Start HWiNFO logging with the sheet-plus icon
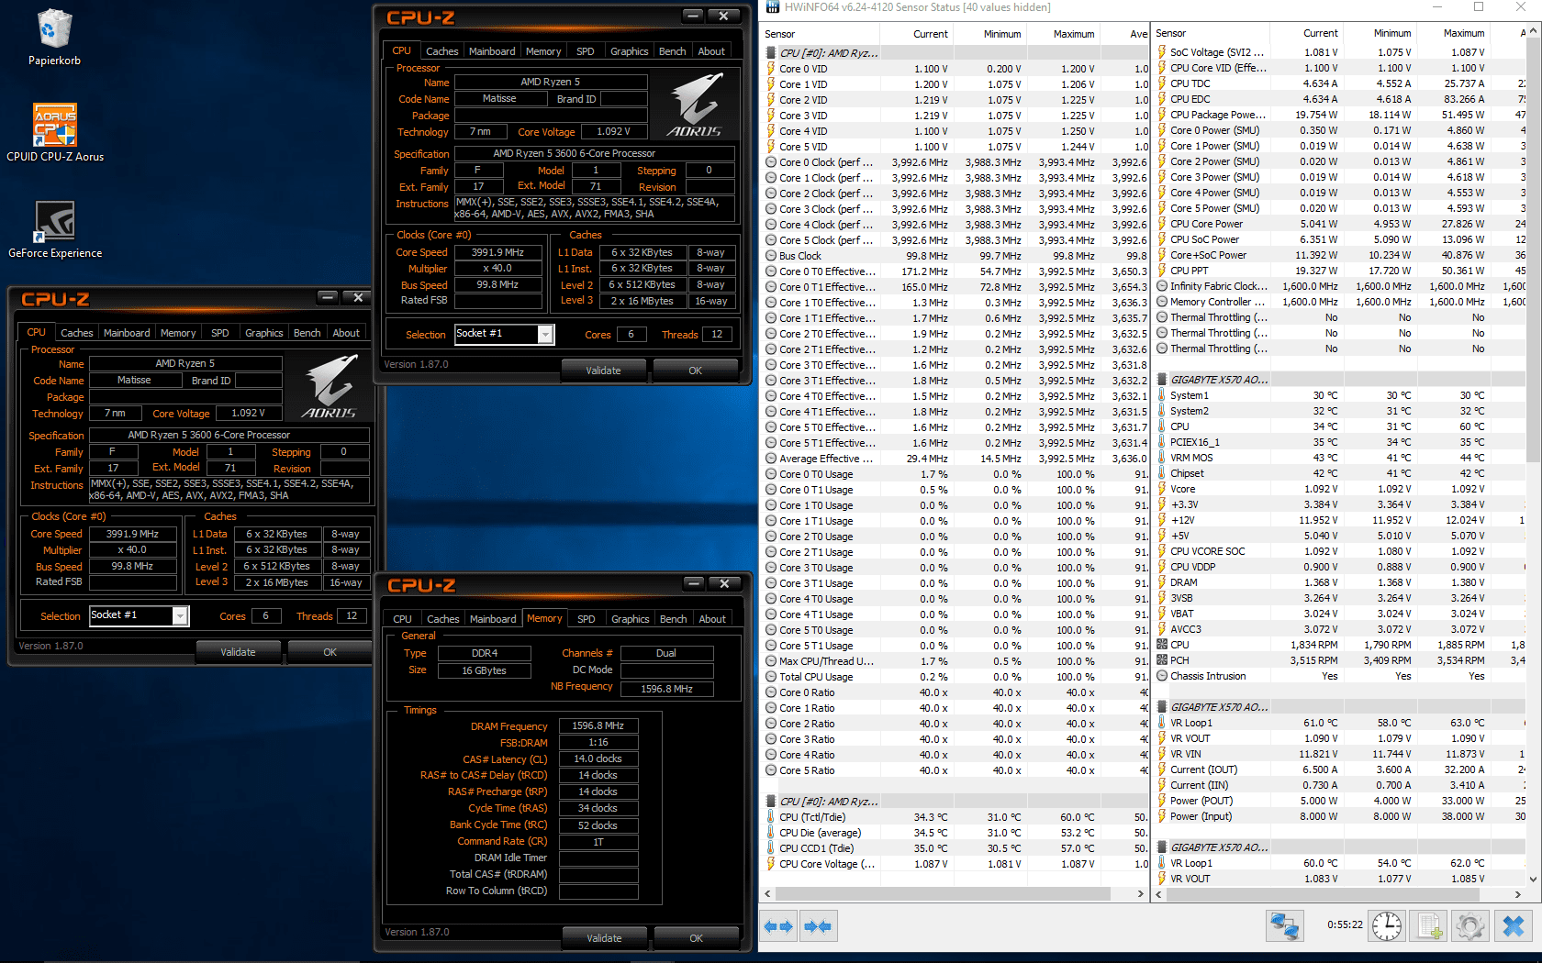 coord(1429,926)
